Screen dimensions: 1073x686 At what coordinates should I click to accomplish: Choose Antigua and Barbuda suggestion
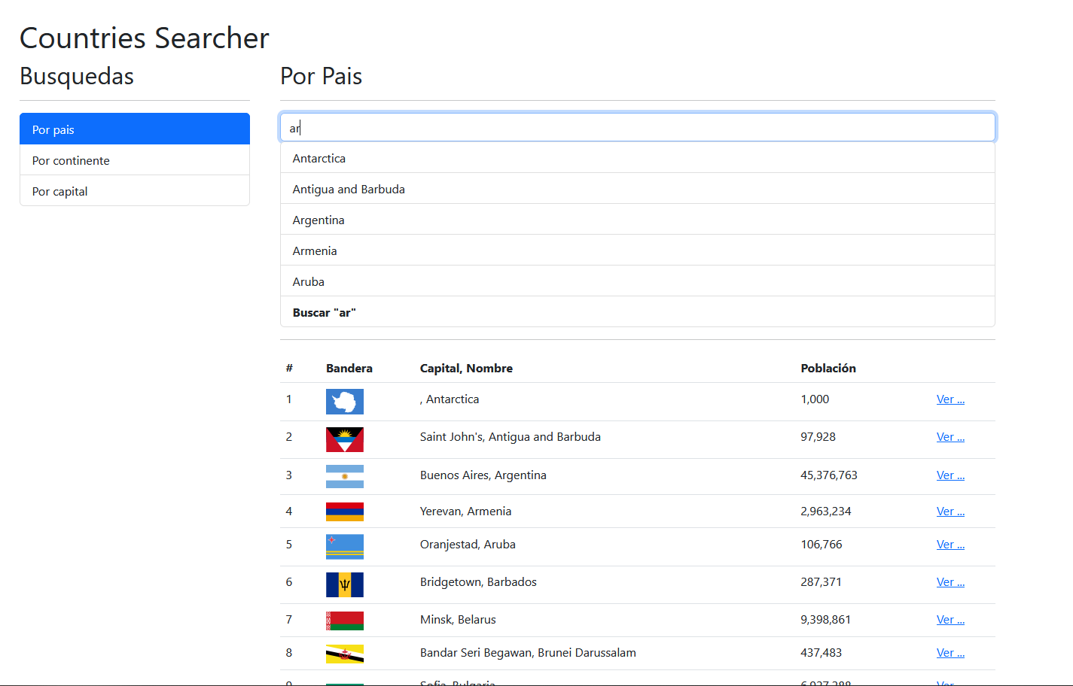pyautogui.click(x=638, y=189)
